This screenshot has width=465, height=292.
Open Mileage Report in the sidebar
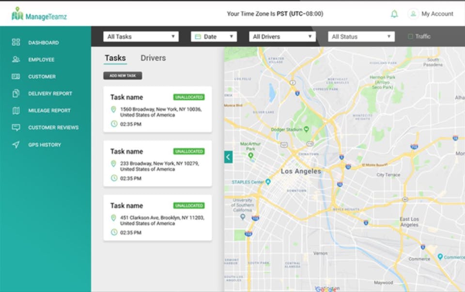click(49, 110)
